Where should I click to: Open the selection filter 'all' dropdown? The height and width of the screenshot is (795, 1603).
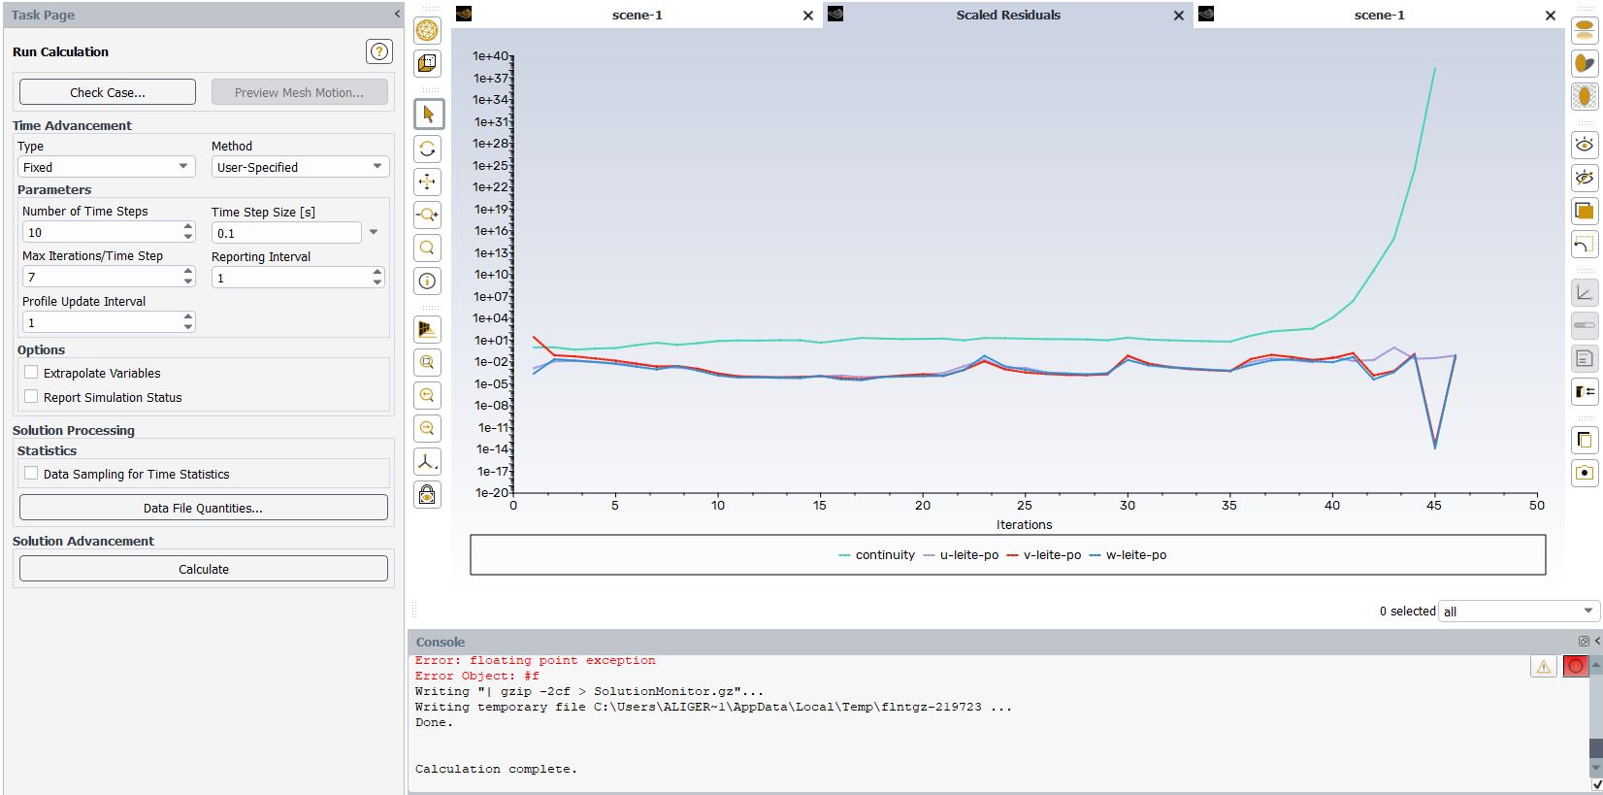(x=1518, y=612)
